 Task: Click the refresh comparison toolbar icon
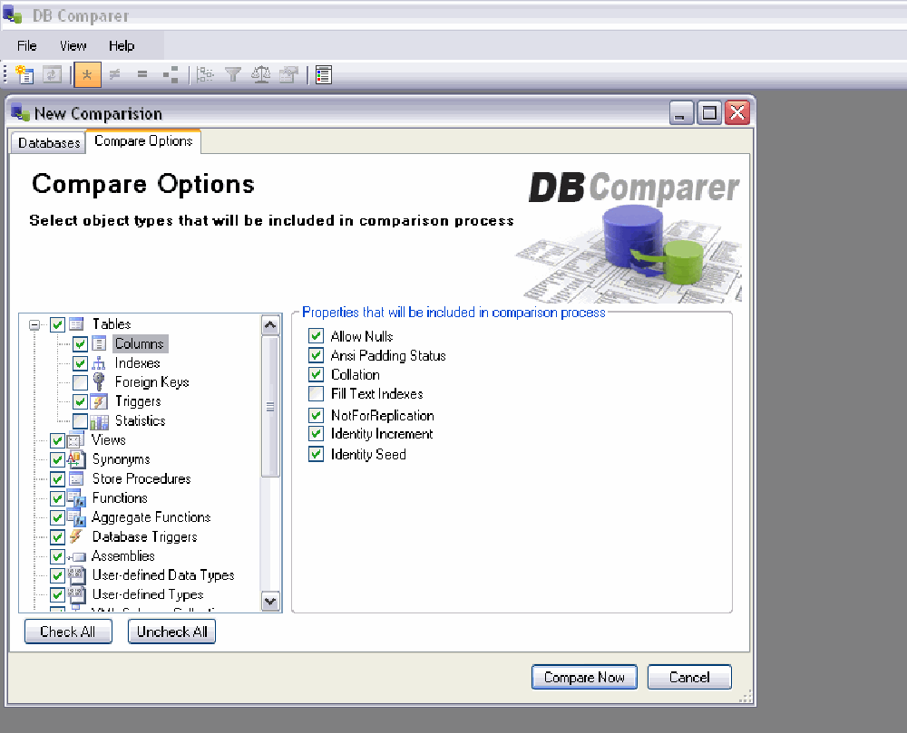(52, 74)
